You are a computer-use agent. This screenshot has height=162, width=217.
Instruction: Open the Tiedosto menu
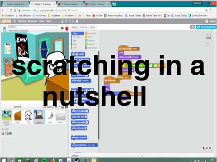(x=22, y=21)
